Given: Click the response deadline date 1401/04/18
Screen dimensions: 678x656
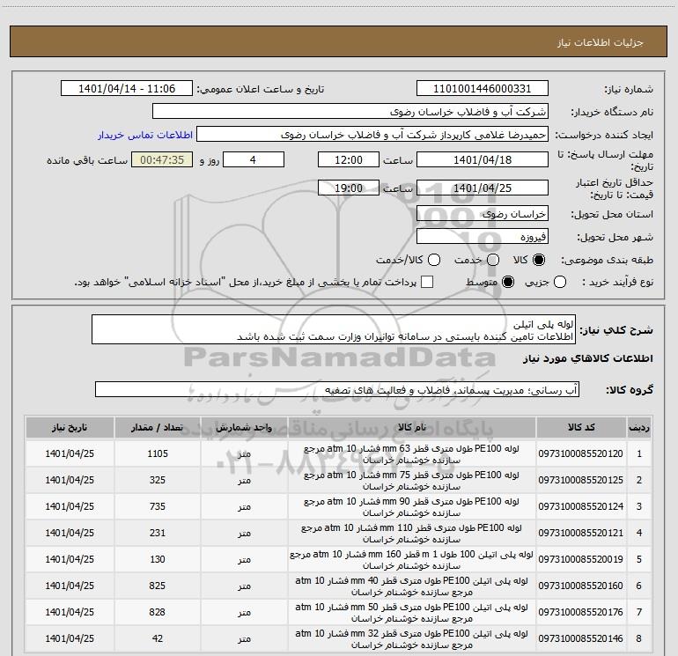Looking at the screenshot, I should [483, 159].
